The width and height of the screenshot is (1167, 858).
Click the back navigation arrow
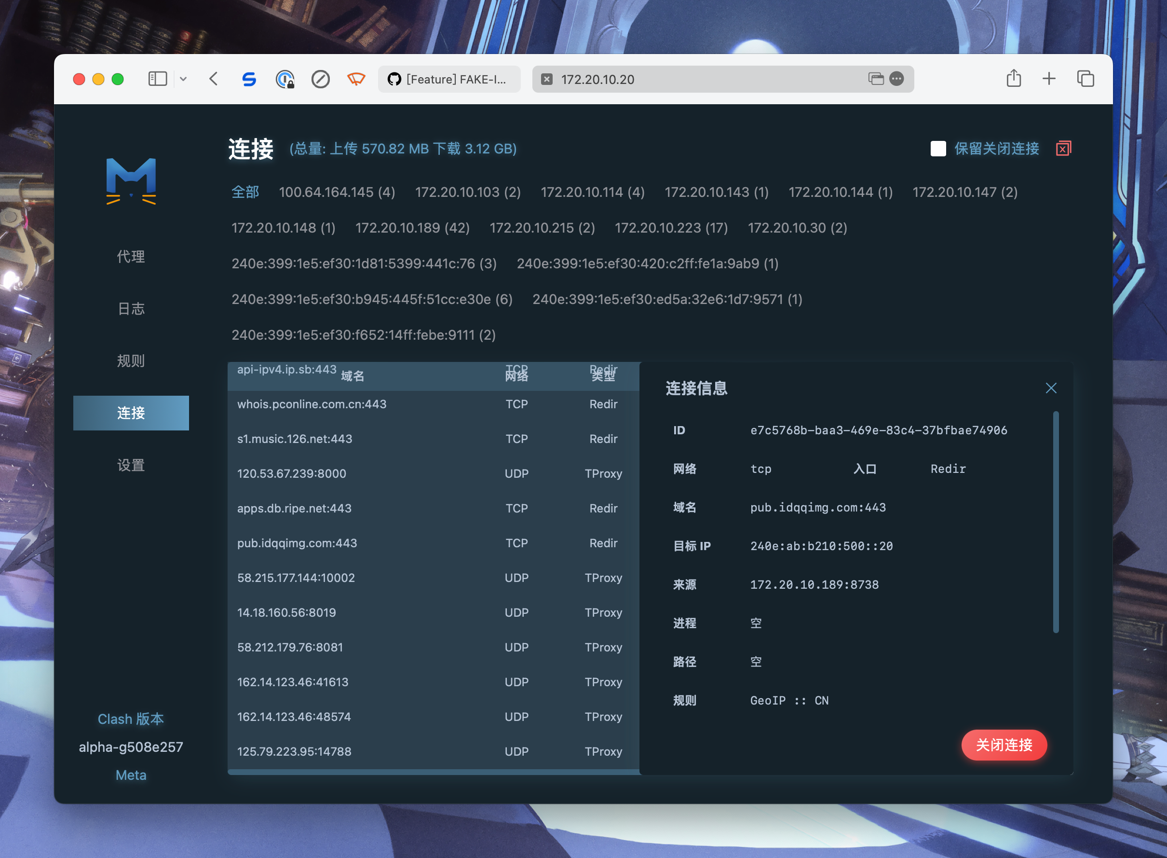click(x=213, y=79)
